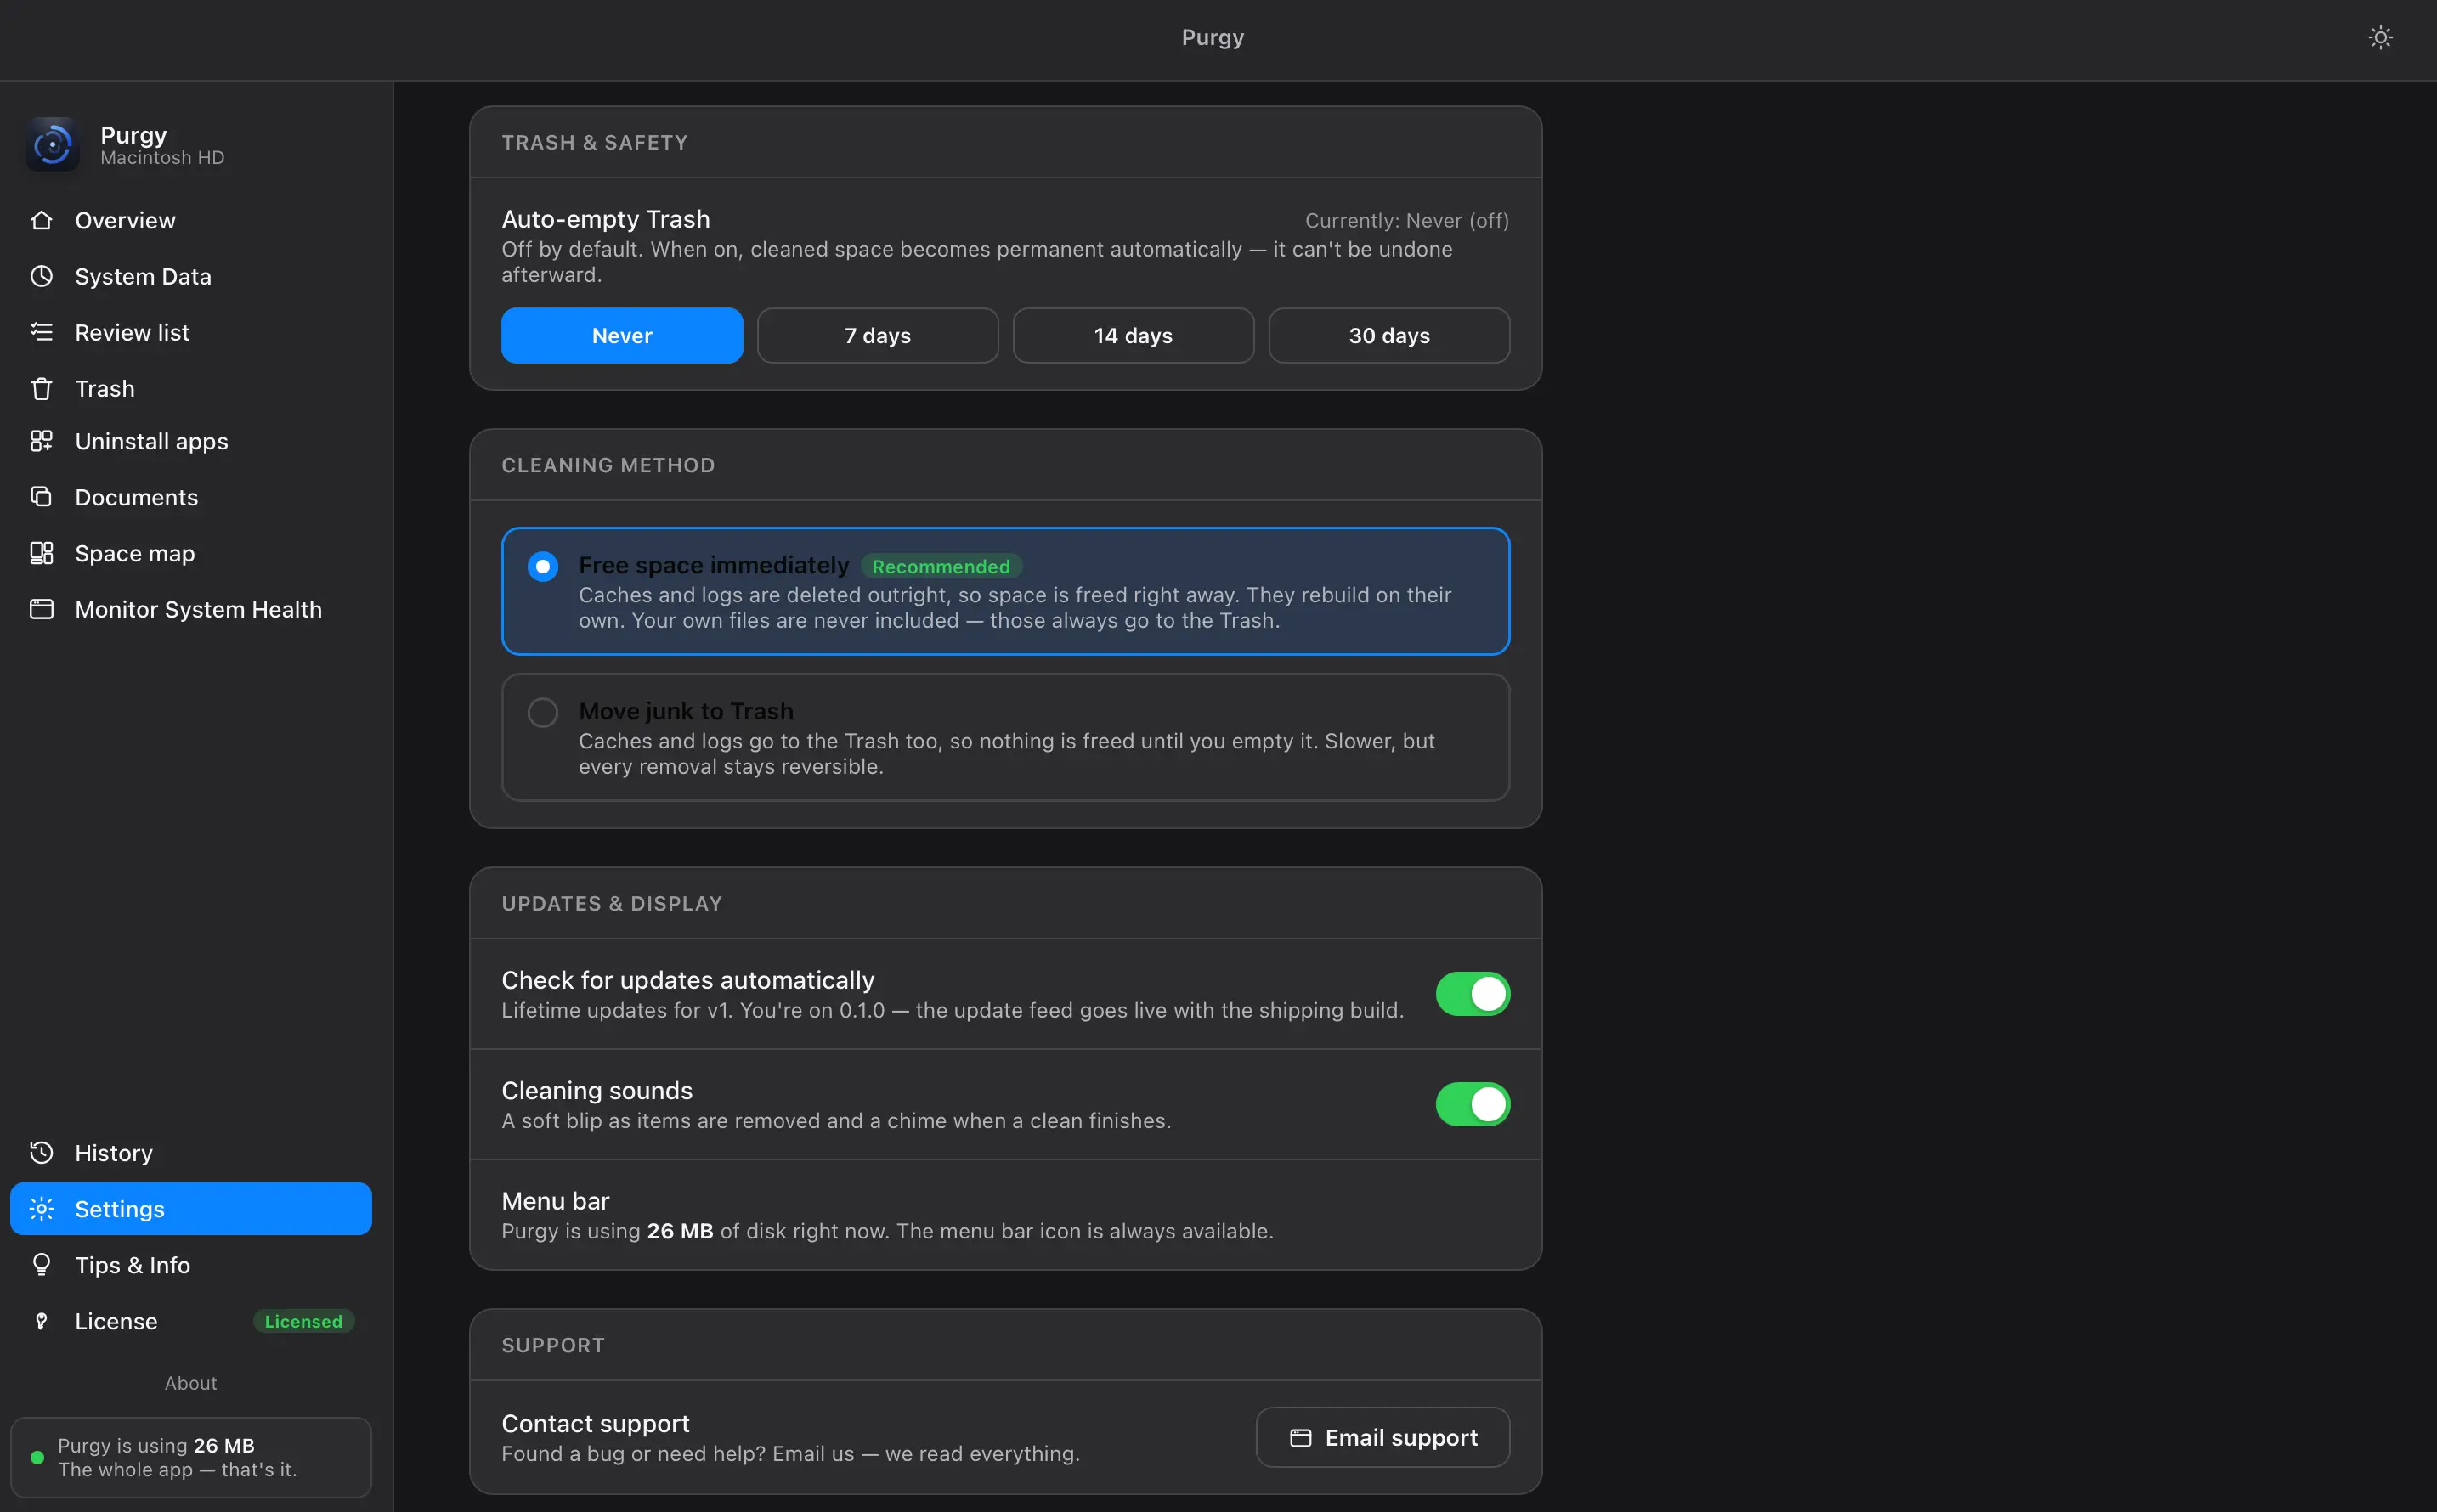Click the 'Menu bar' row title
This screenshot has width=2437, height=1512.
pos(555,1201)
